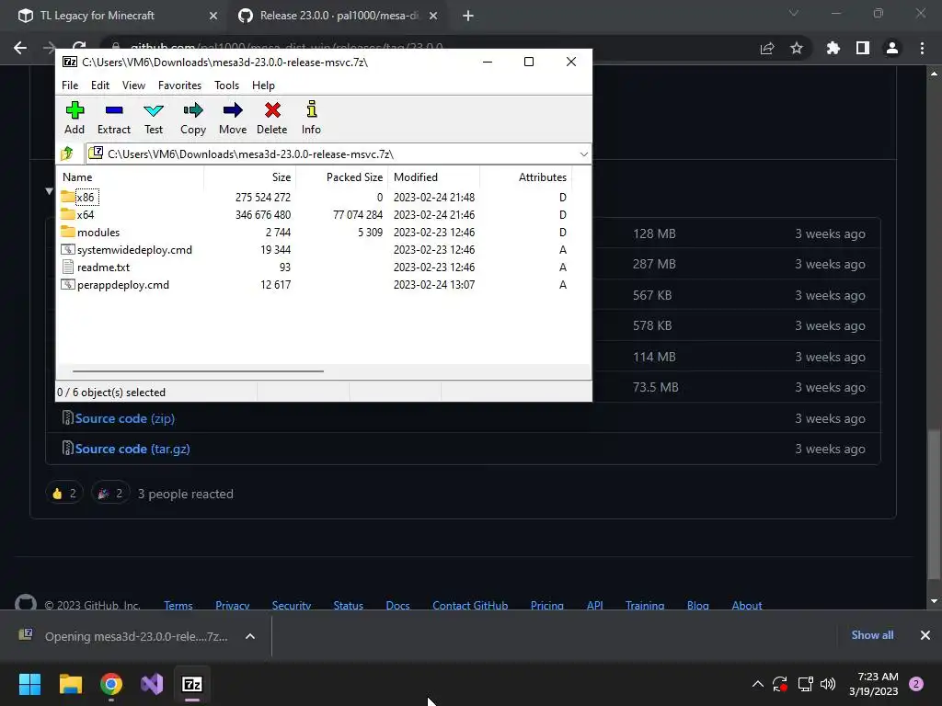942x706 pixels.
Task: Show hidden system tray icons
Action: (758, 684)
